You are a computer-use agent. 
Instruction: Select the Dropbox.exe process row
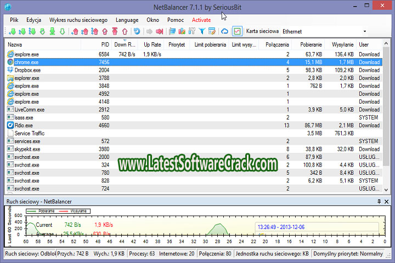[194, 70]
